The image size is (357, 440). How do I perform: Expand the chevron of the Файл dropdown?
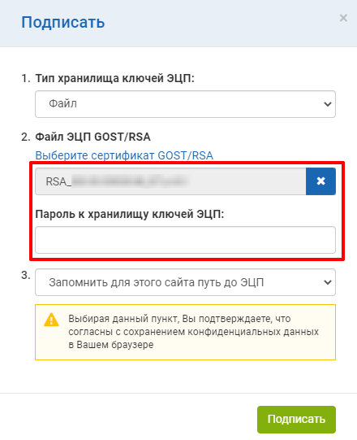(x=327, y=104)
